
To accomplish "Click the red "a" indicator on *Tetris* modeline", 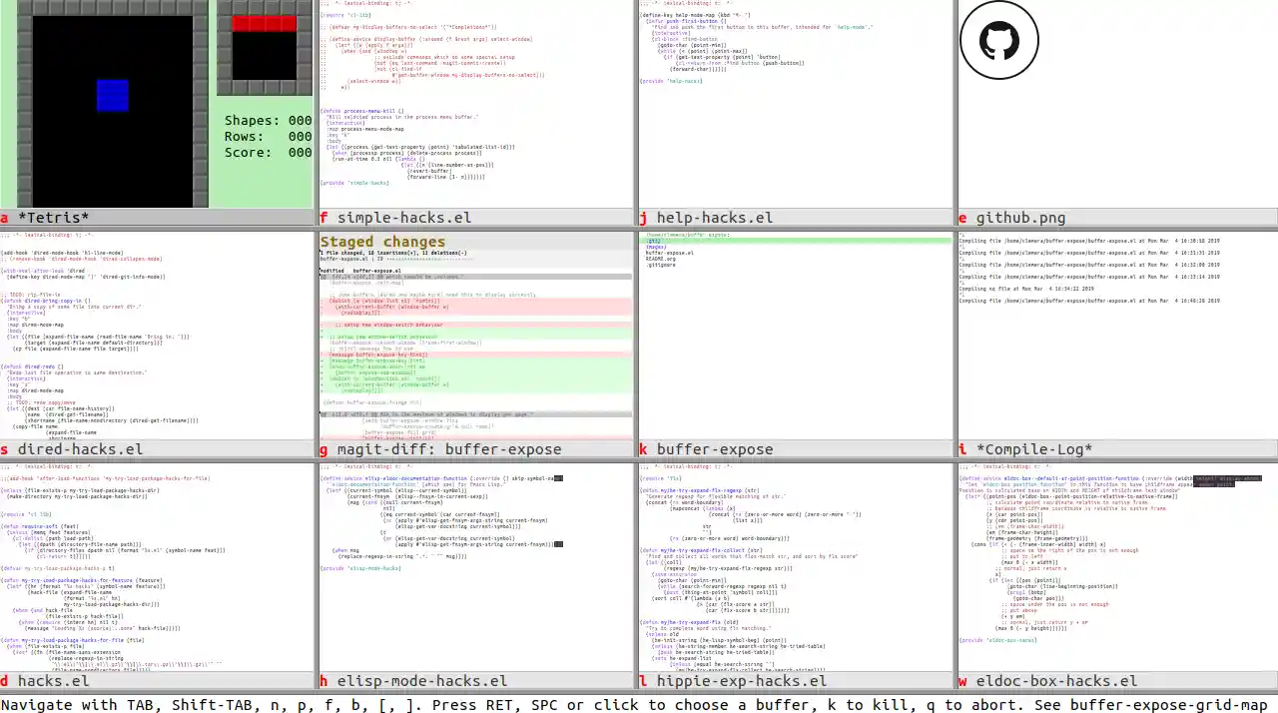I will pos(5,218).
